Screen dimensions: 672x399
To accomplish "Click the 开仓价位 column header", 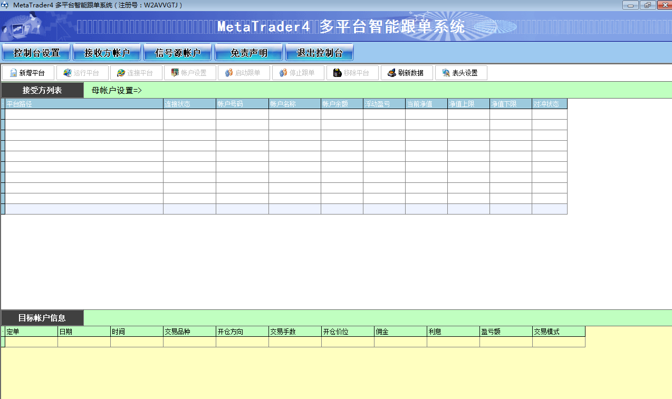I will [348, 332].
